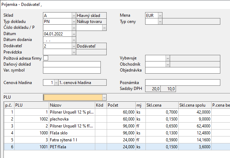Open lookup next to Obchodník field

point(168,64)
